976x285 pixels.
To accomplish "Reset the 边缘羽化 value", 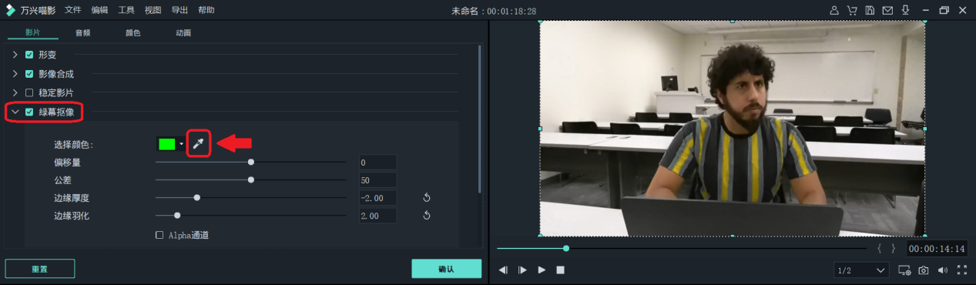I will 426,216.
